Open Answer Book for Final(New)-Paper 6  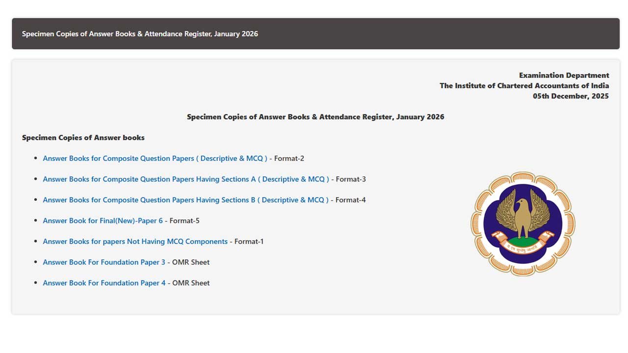103,221
